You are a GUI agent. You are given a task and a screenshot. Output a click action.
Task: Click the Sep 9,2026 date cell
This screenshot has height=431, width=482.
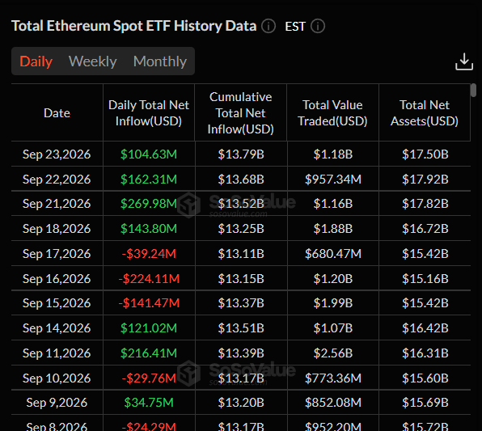pos(57,403)
